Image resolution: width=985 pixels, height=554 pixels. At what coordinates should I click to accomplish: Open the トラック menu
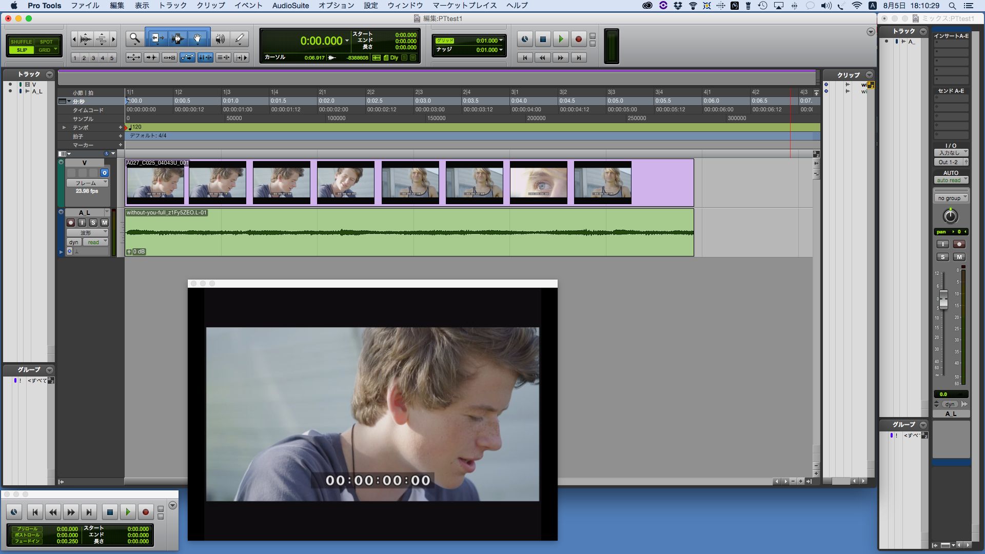[173, 6]
